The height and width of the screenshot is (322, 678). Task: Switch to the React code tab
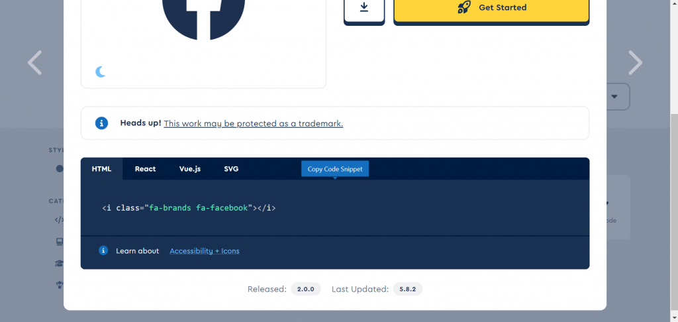click(x=145, y=169)
